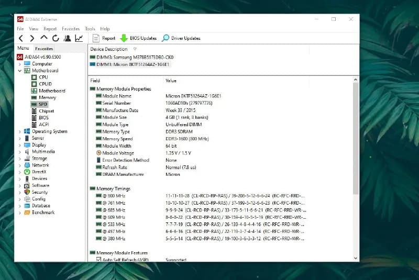Click the Config icon in the tree
This screenshot has width=419, height=280.
click(x=27, y=199)
